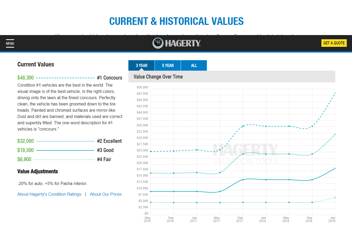Click the Value Change Over Time title
The width and height of the screenshot is (352, 231).
(158, 77)
